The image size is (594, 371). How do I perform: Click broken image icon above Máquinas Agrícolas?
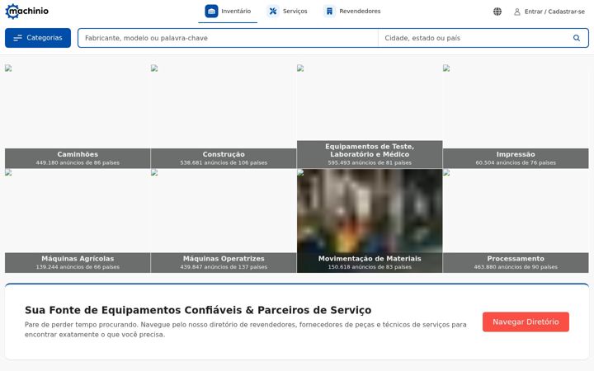pyautogui.click(x=8, y=172)
